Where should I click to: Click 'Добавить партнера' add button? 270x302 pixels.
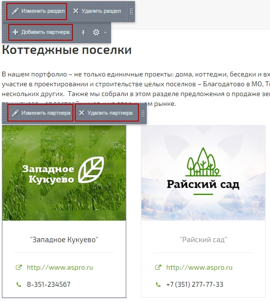pyautogui.click(x=41, y=32)
